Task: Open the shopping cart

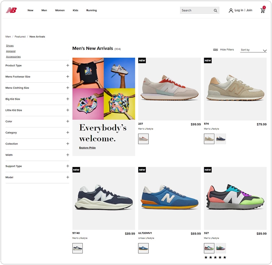Action: 263,10
